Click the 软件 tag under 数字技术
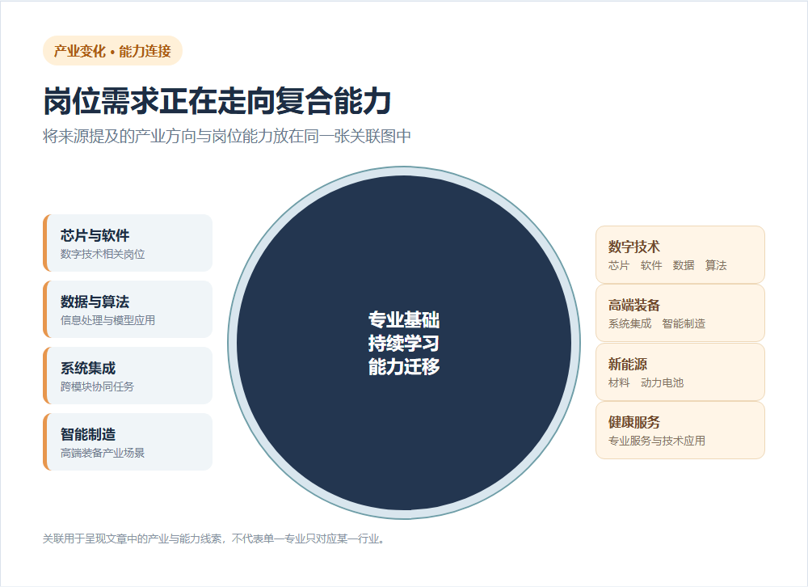This screenshot has height=587, width=808. (x=650, y=265)
